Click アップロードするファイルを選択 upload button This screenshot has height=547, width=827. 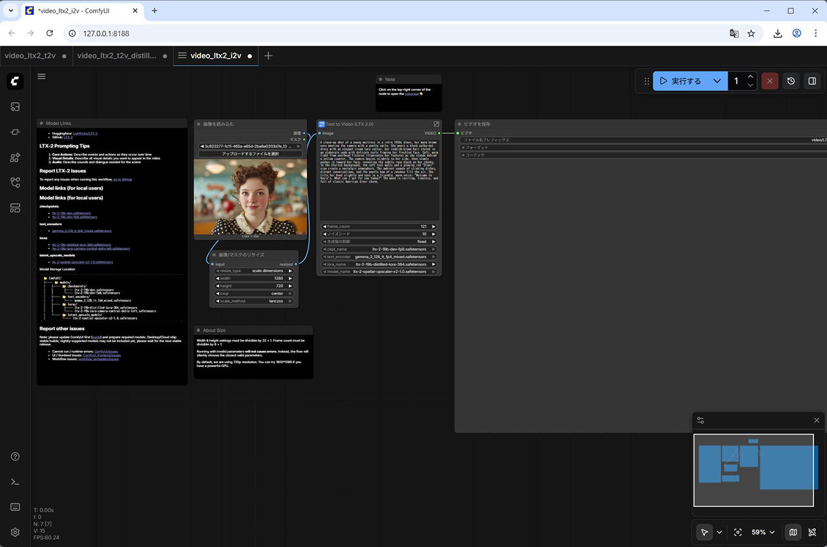click(x=250, y=154)
